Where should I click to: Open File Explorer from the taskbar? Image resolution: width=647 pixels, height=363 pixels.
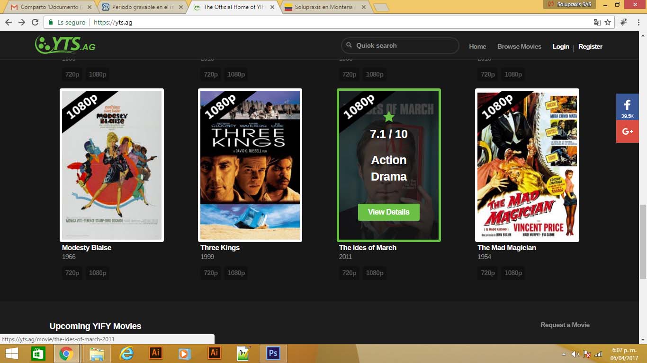(97, 354)
